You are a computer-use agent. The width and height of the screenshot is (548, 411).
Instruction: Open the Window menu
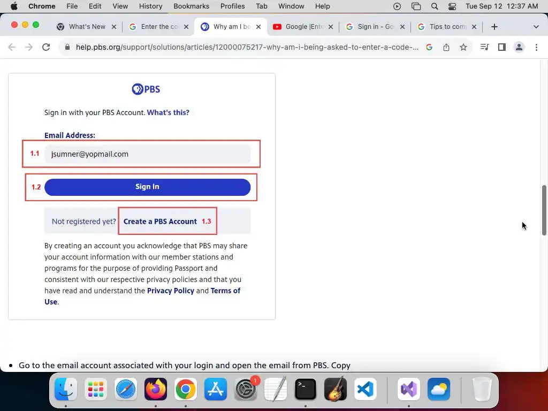291,6
